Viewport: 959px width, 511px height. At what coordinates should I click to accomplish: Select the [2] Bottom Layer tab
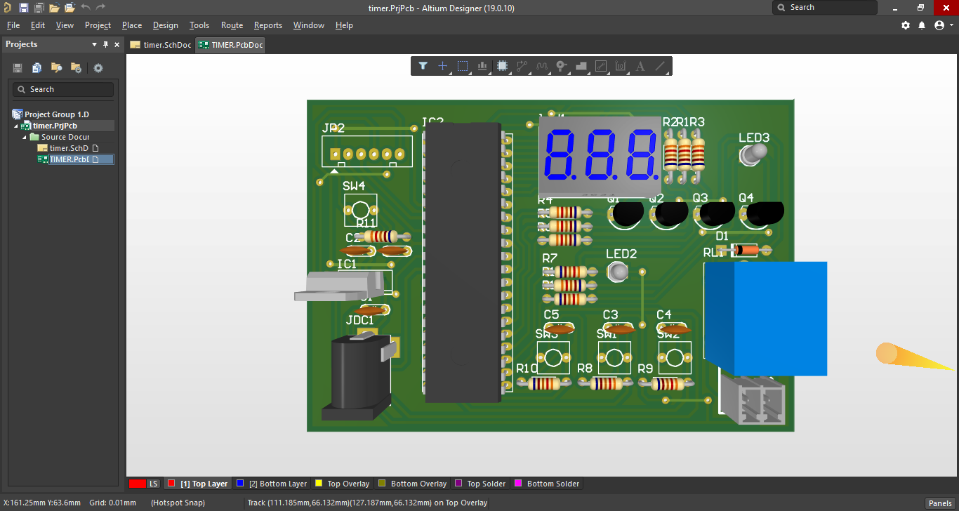click(x=272, y=484)
